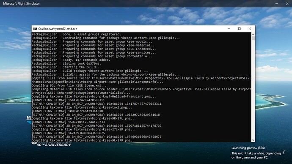Close the cmd.exe console window
The image size is (292, 164).
tap(250, 29)
